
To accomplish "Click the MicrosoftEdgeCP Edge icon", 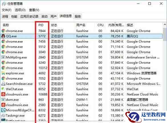I will click(3, 110).
